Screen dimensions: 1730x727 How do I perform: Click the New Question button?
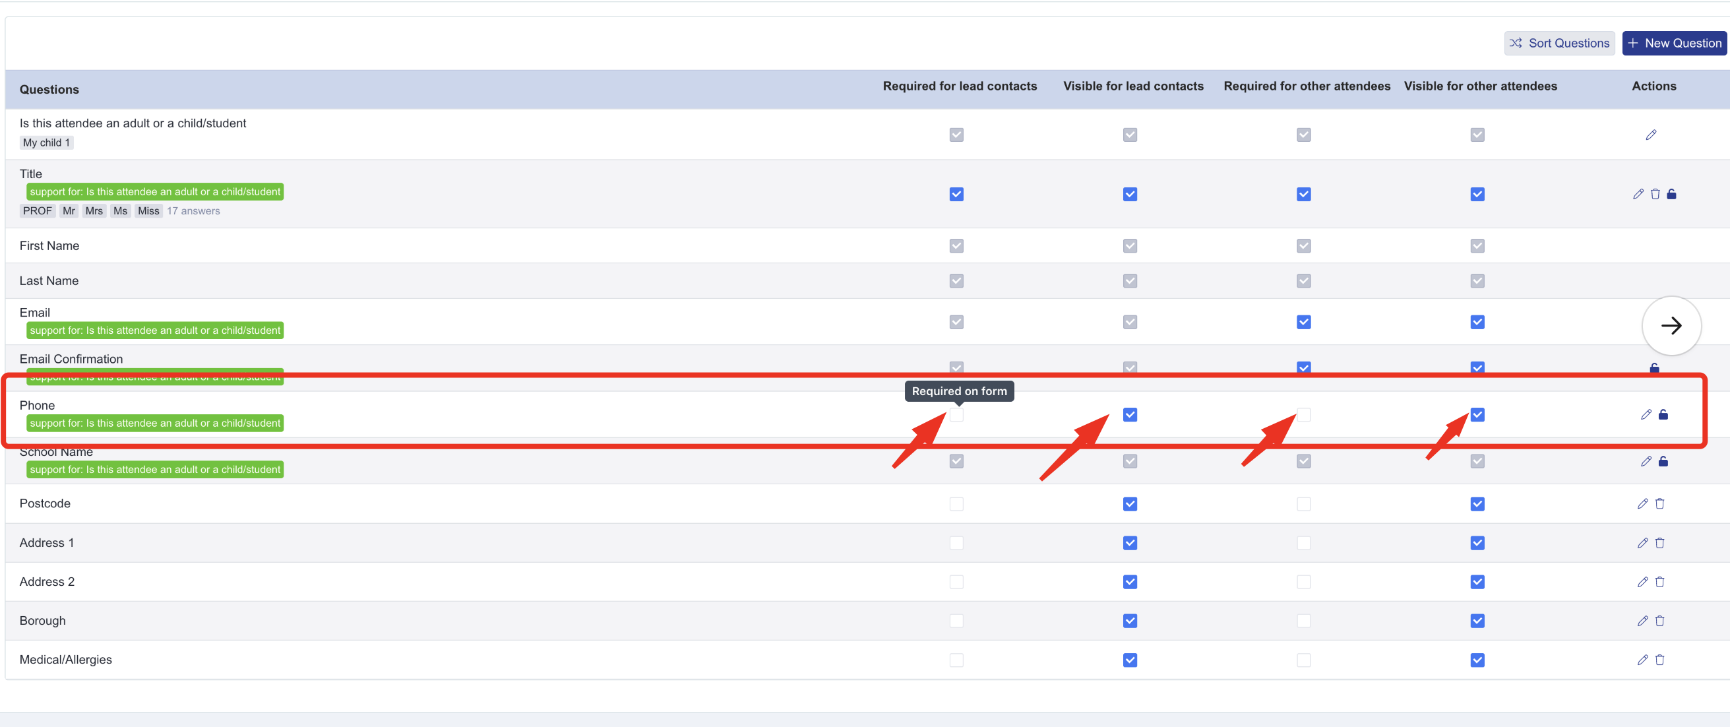click(x=1674, y=43)
